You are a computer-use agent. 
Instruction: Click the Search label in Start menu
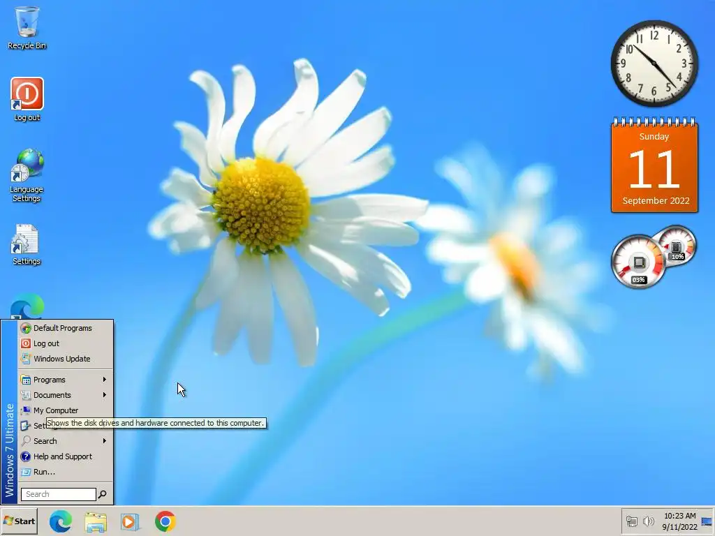(x=45, y=441)
